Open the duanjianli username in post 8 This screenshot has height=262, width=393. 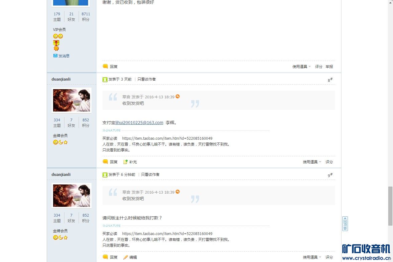point(61,79)
